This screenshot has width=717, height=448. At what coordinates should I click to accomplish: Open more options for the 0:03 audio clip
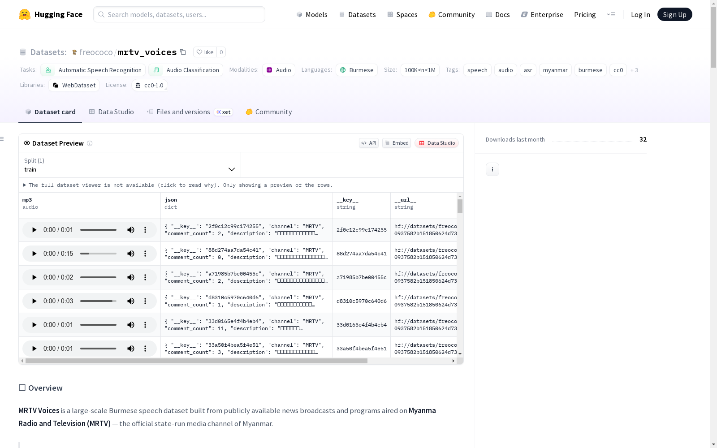[x=145, y=301]
